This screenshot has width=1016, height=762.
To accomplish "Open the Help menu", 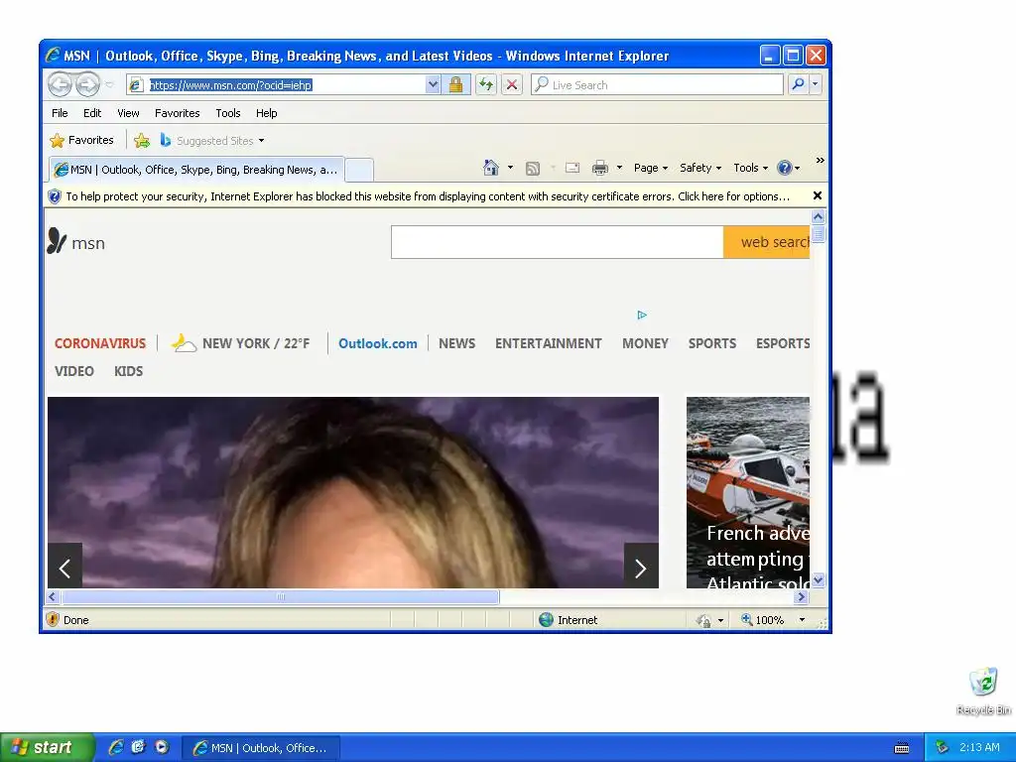I will click(x=266, y=113).
